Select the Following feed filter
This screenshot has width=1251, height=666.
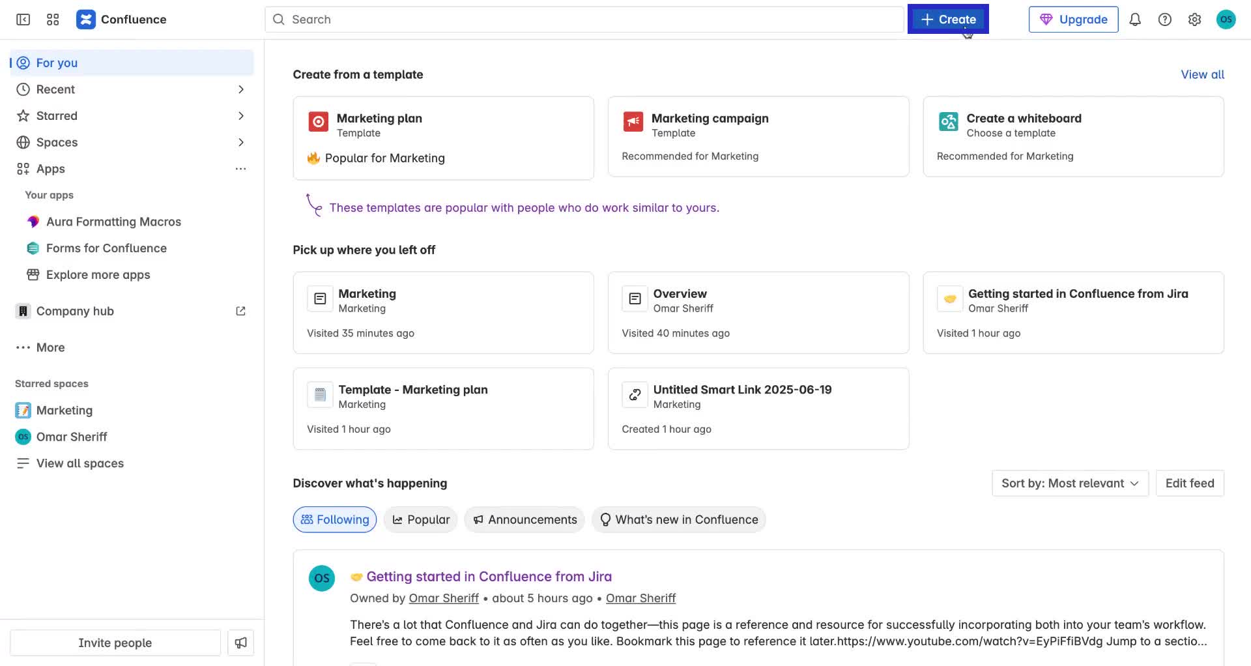point(335,519)
